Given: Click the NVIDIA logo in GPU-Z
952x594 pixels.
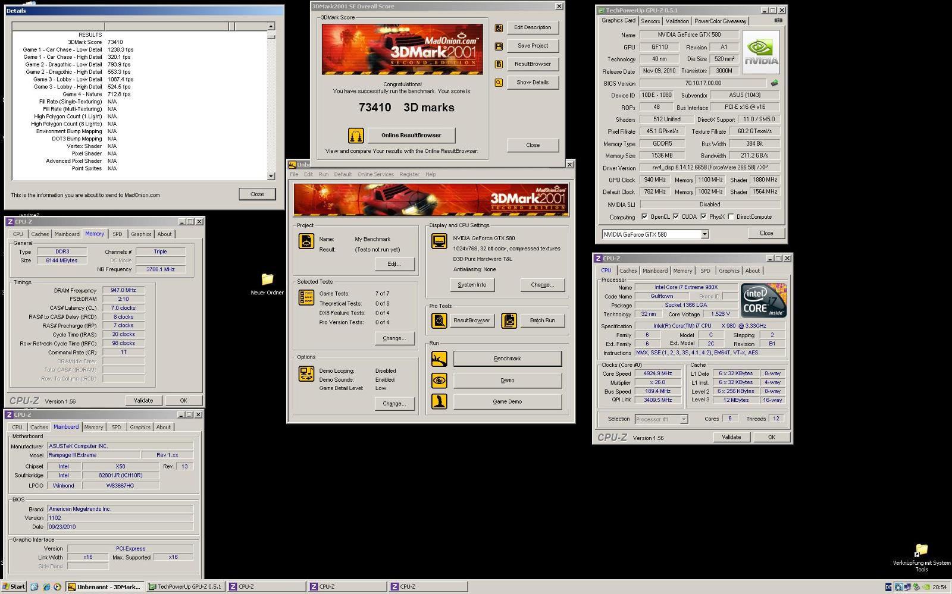Looking at the screenshot, I should 761,52.
